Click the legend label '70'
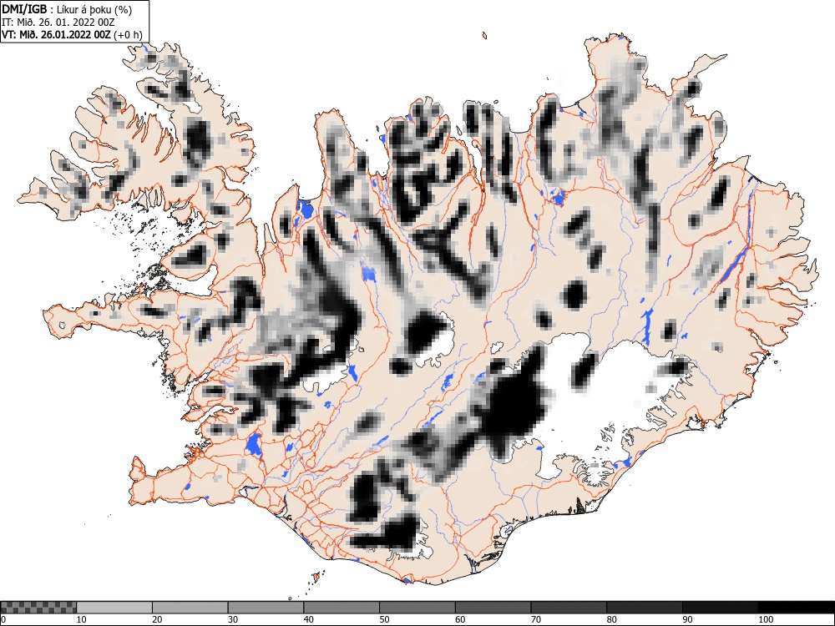The width and height of the screenshot is (835, 626). click(535, 619)
